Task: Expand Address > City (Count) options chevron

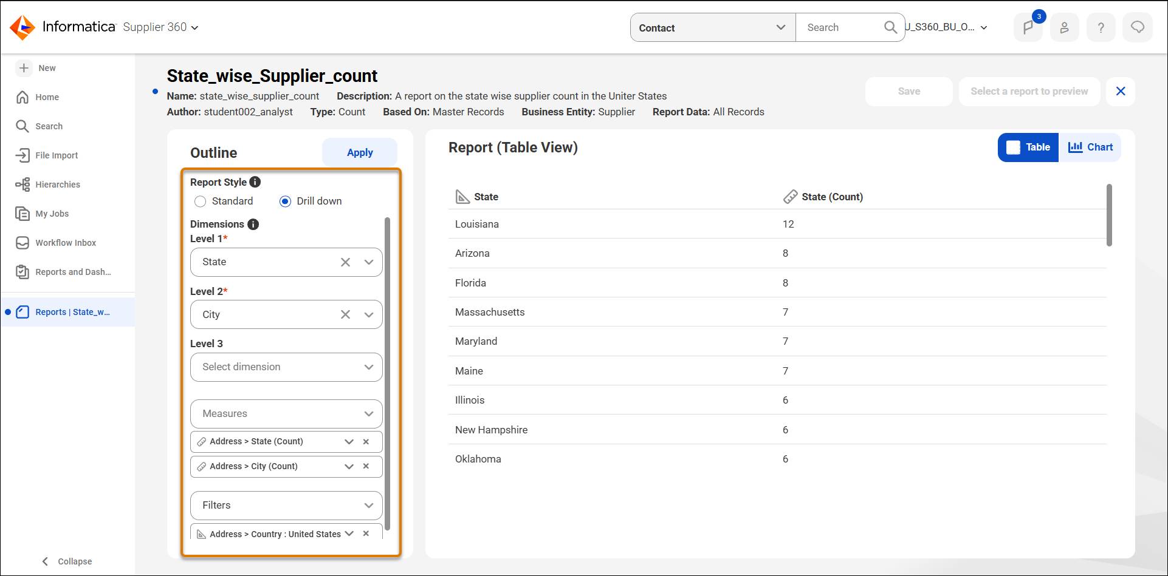Action: pyautogui.click(x=349, y=466)
